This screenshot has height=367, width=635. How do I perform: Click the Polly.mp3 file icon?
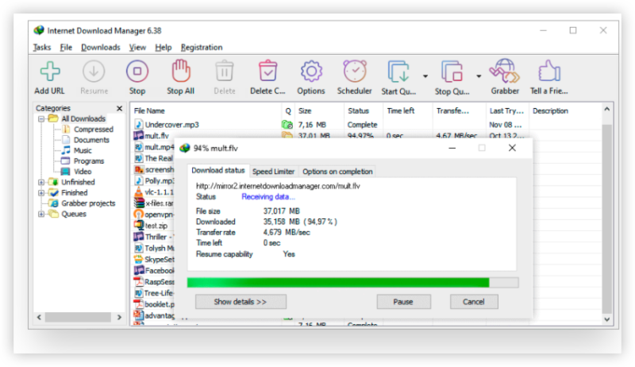139,180
